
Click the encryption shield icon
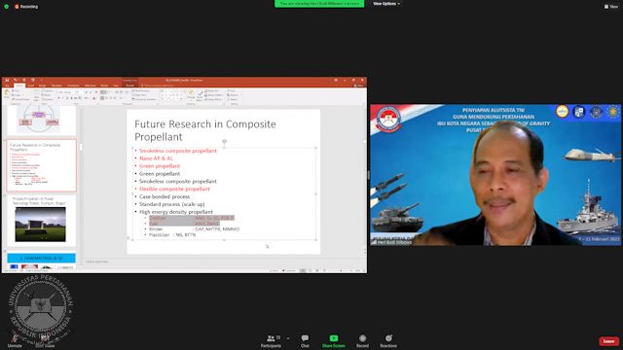(x=7, y=7)
